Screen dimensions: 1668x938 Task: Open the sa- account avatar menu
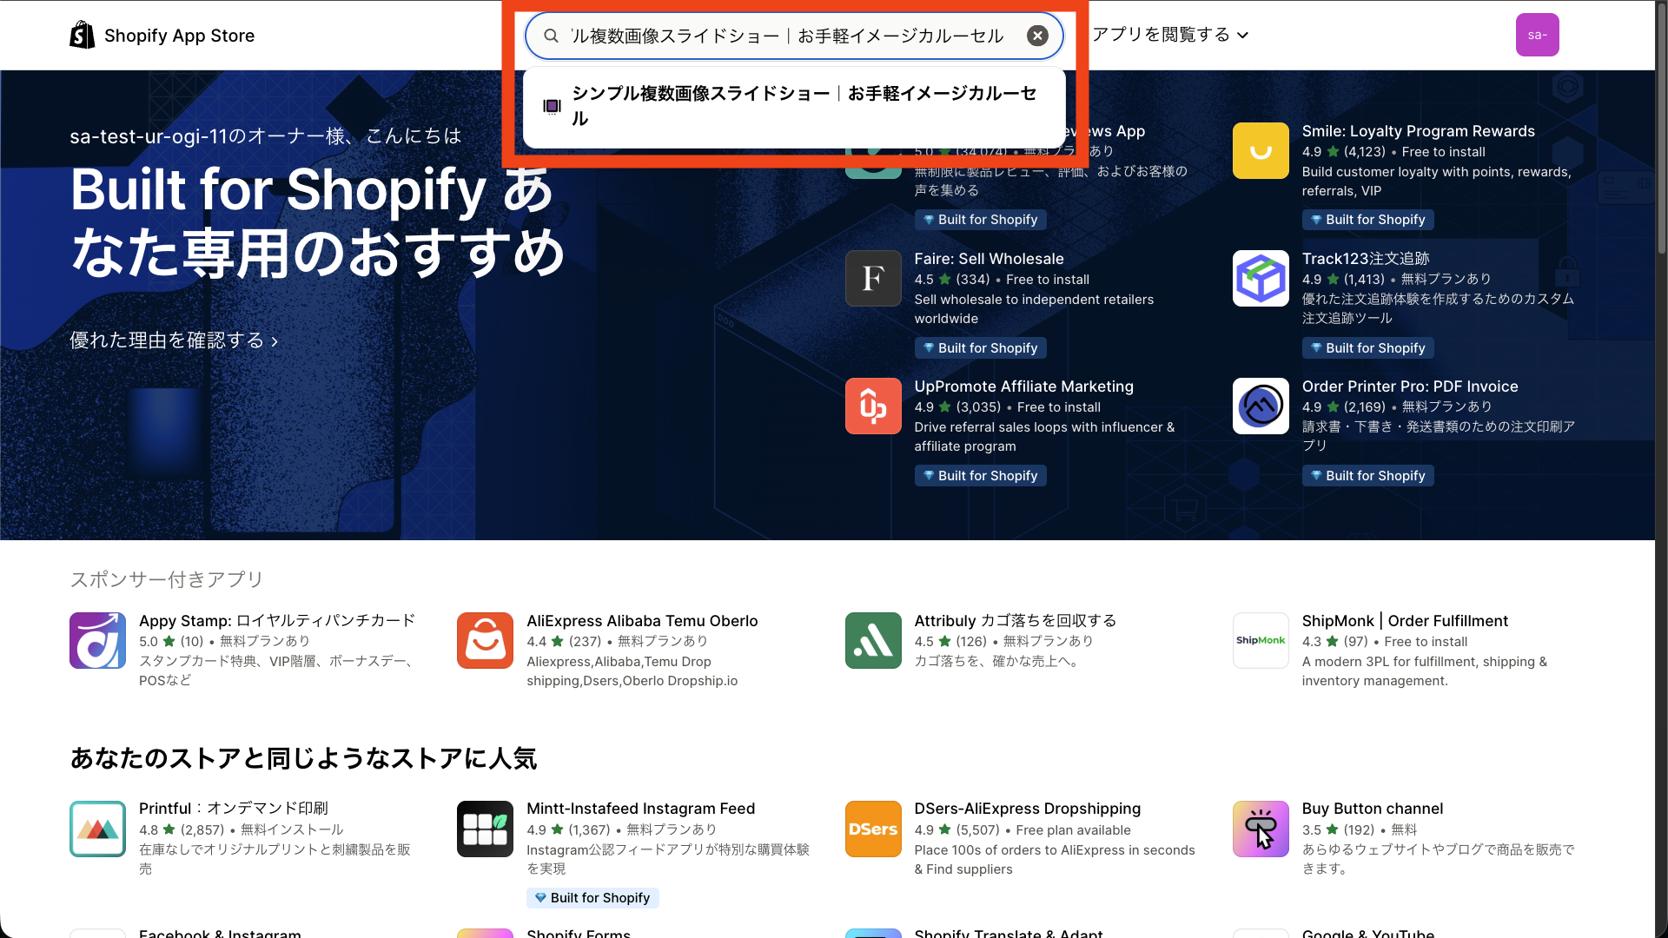point(1537,35)
